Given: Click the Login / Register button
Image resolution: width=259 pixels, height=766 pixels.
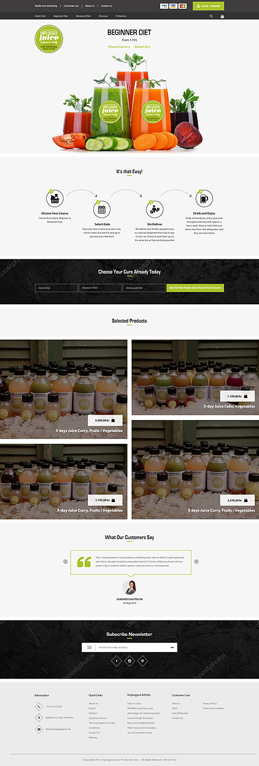Looking at the screenshot, I should click(x=209, y=6).
